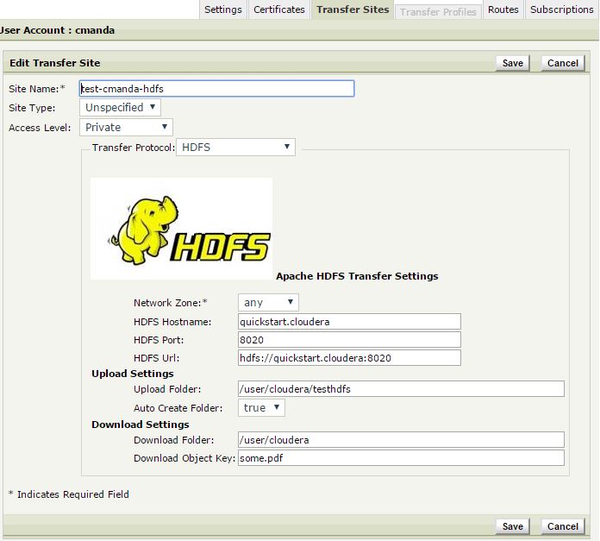This screenshot has height=541, width=600.
Task: Expand the Transfer Protocol dropdown
Action: (x=235, y=148)
